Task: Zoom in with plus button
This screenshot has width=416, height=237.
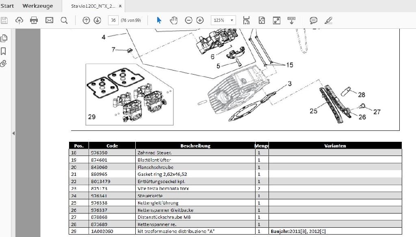Action: coord(200,20)
